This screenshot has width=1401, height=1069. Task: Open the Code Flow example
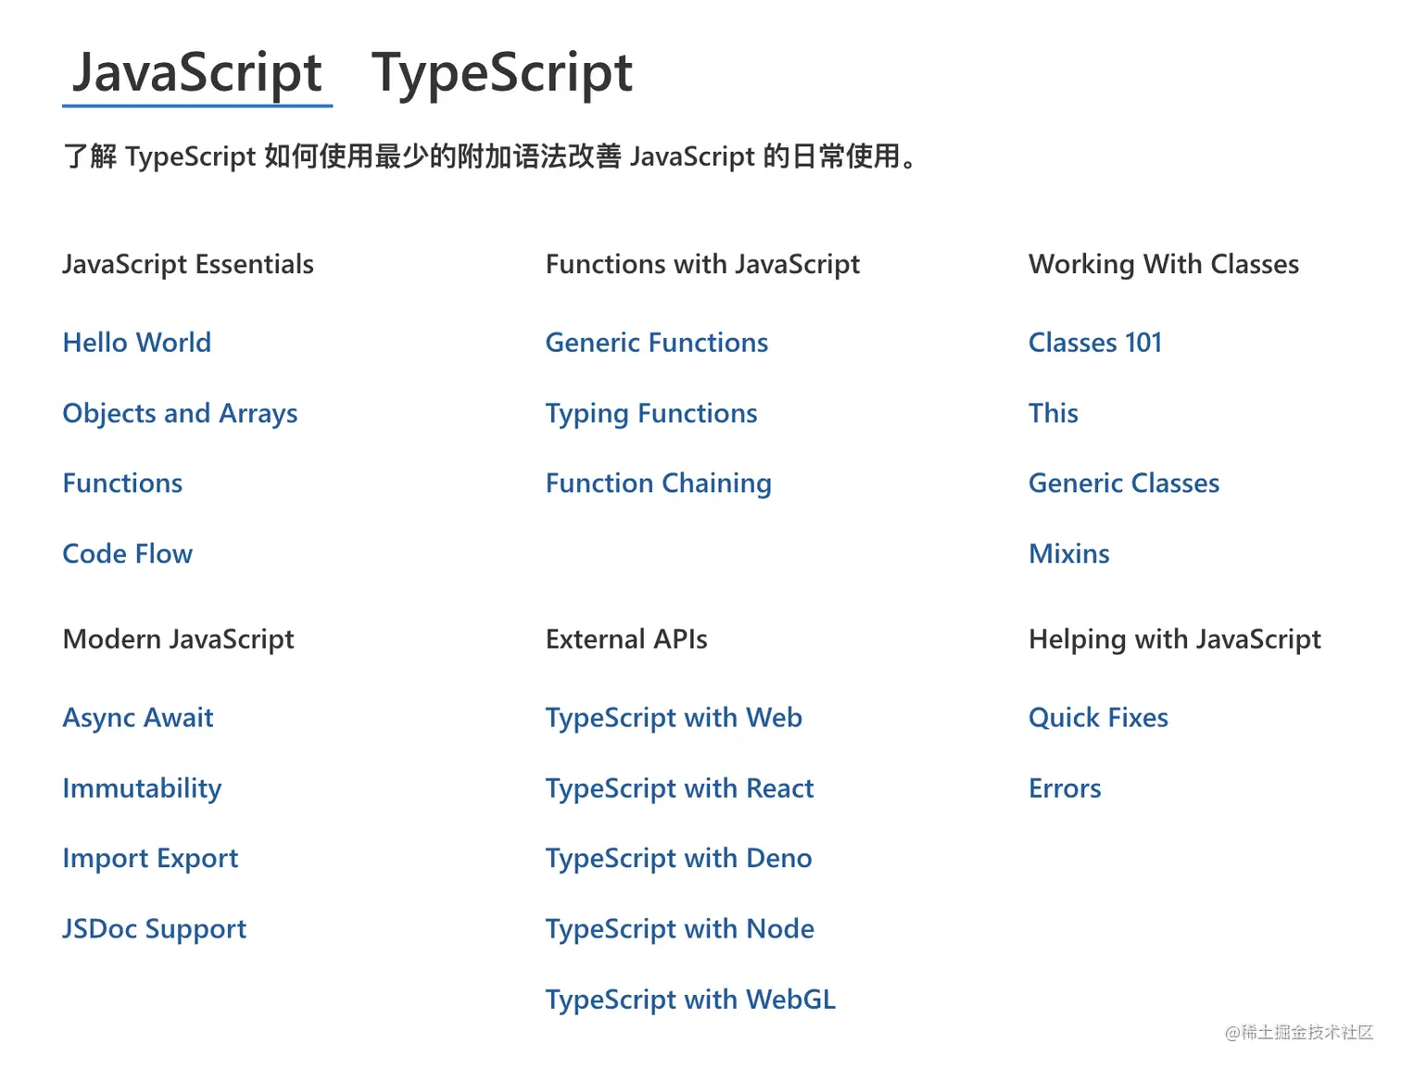(128, 554)
